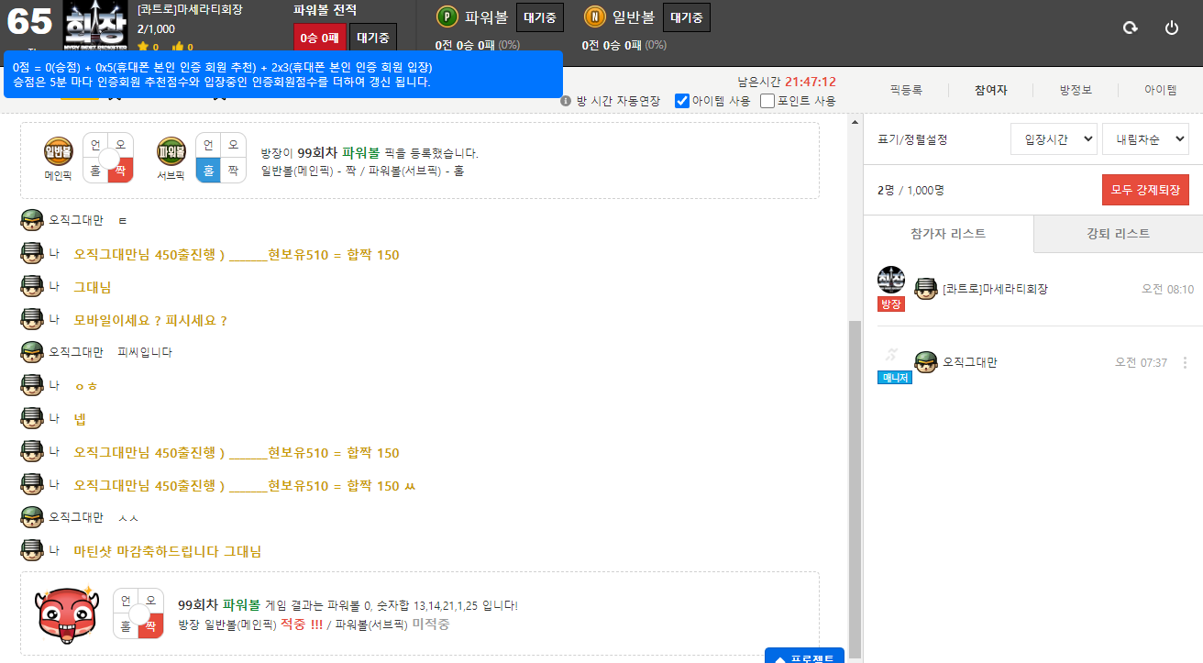Image resolution: width=1203 pixels, height=663 pixels.
Task: Click the 회장 profile badge in participant list
Action: 891,280
